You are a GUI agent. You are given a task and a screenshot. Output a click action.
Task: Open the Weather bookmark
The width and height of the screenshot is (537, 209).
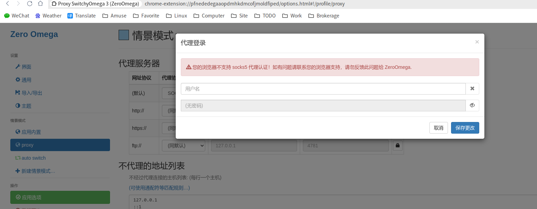click(48, 16)
